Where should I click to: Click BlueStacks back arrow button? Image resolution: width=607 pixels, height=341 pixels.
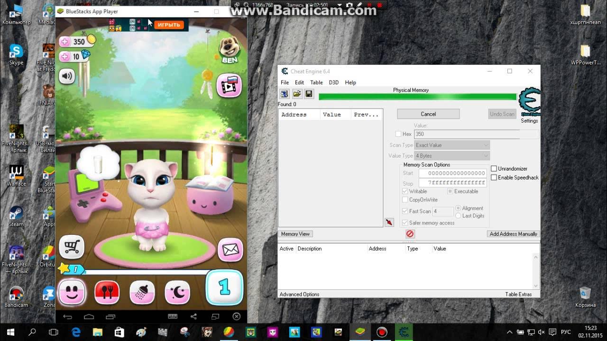pyautogui.click(x=67, y=316)
